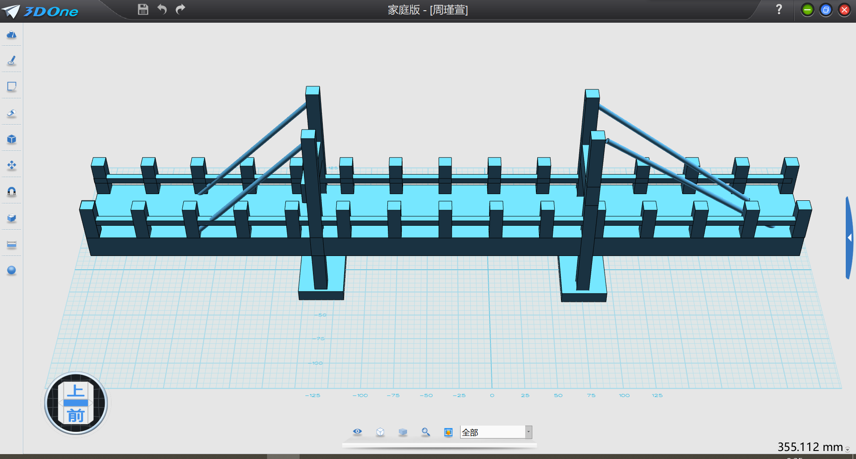
Task: Open the basic primitives tool in the sidebar
Action: click(12, 35)
